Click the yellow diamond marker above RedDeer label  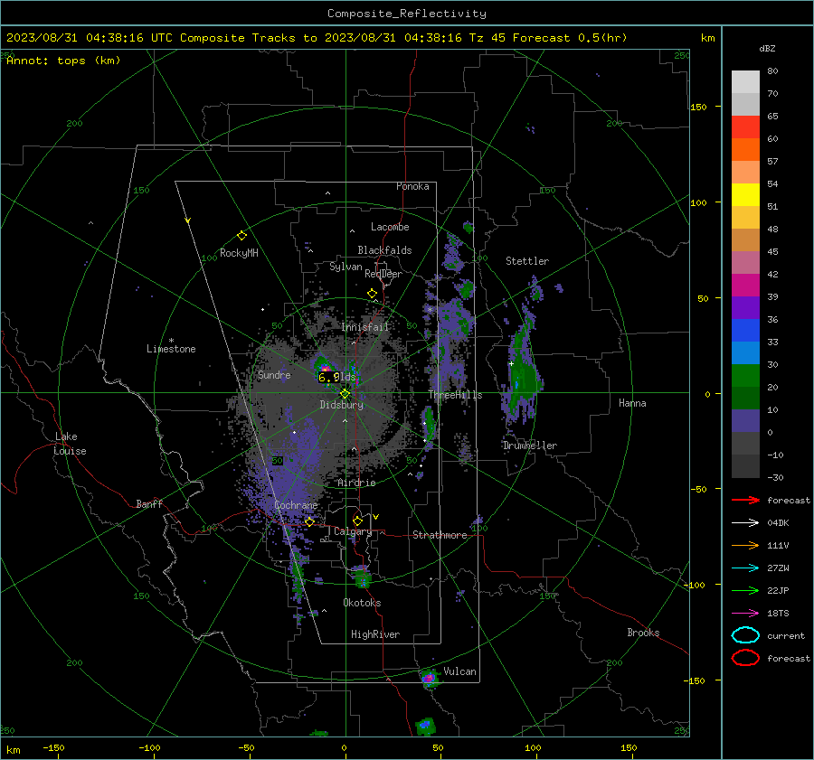coord(372,294)
